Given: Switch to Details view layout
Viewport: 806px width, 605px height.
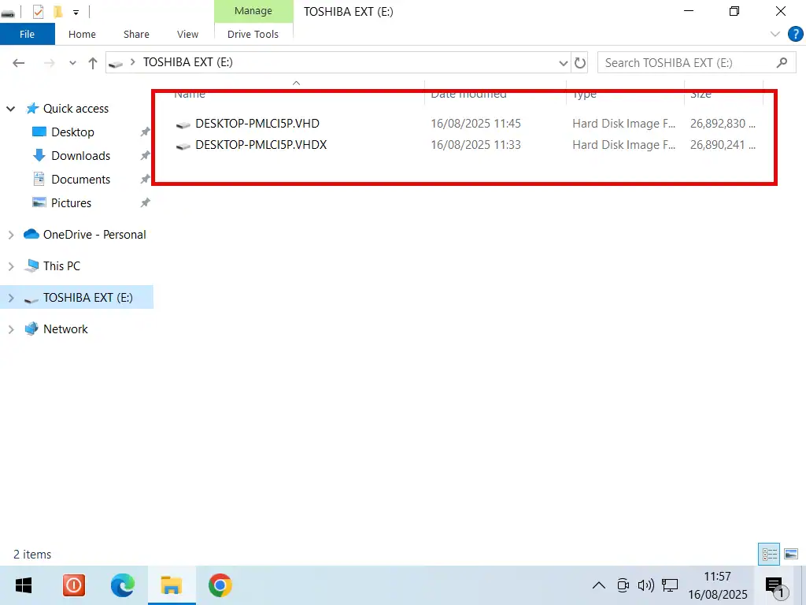Looking at the screenshot, I should tap(768, 555).
